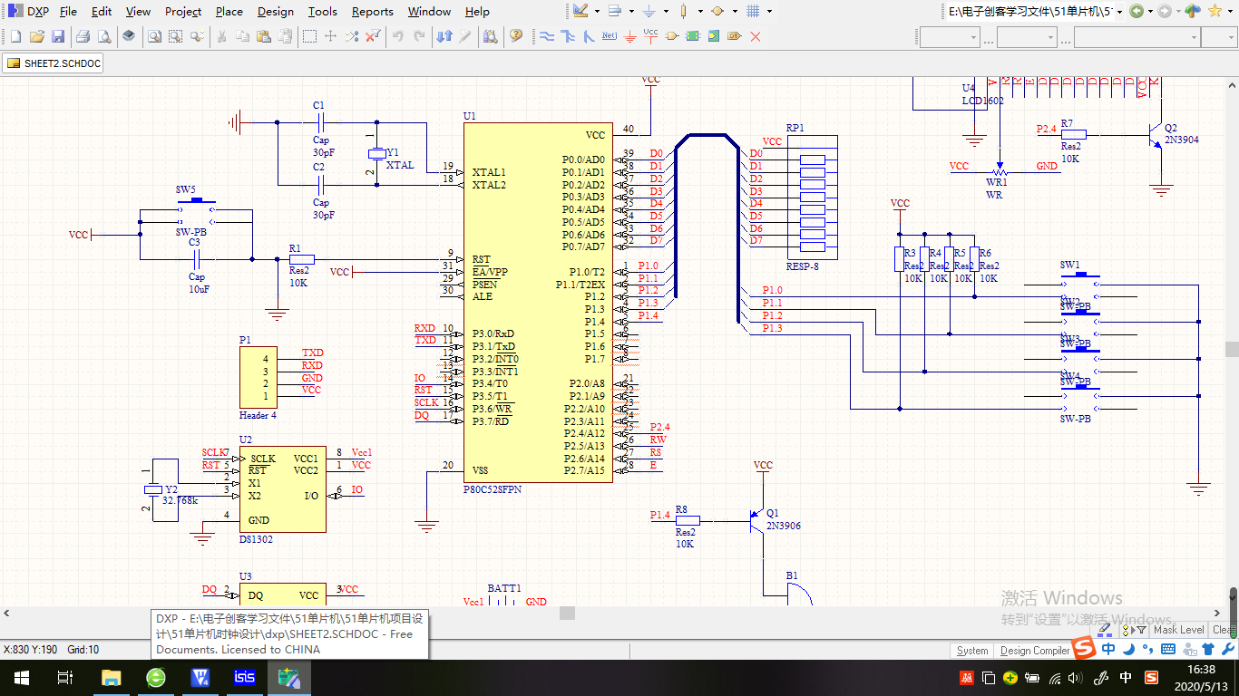
Task: Click the System panel button
Action: (972, 650)
